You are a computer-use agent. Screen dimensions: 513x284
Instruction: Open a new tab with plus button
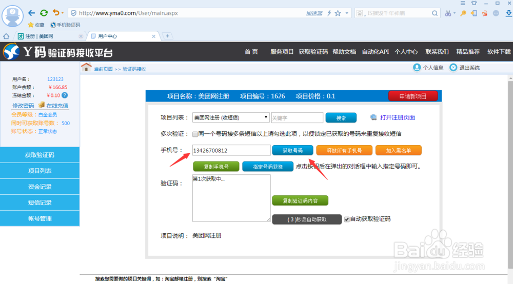point(168,36)
